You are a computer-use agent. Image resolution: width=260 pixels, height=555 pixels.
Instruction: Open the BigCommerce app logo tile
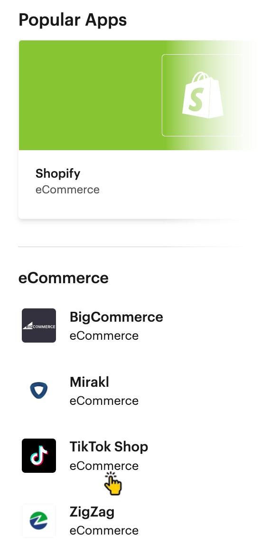pos(39,325)
